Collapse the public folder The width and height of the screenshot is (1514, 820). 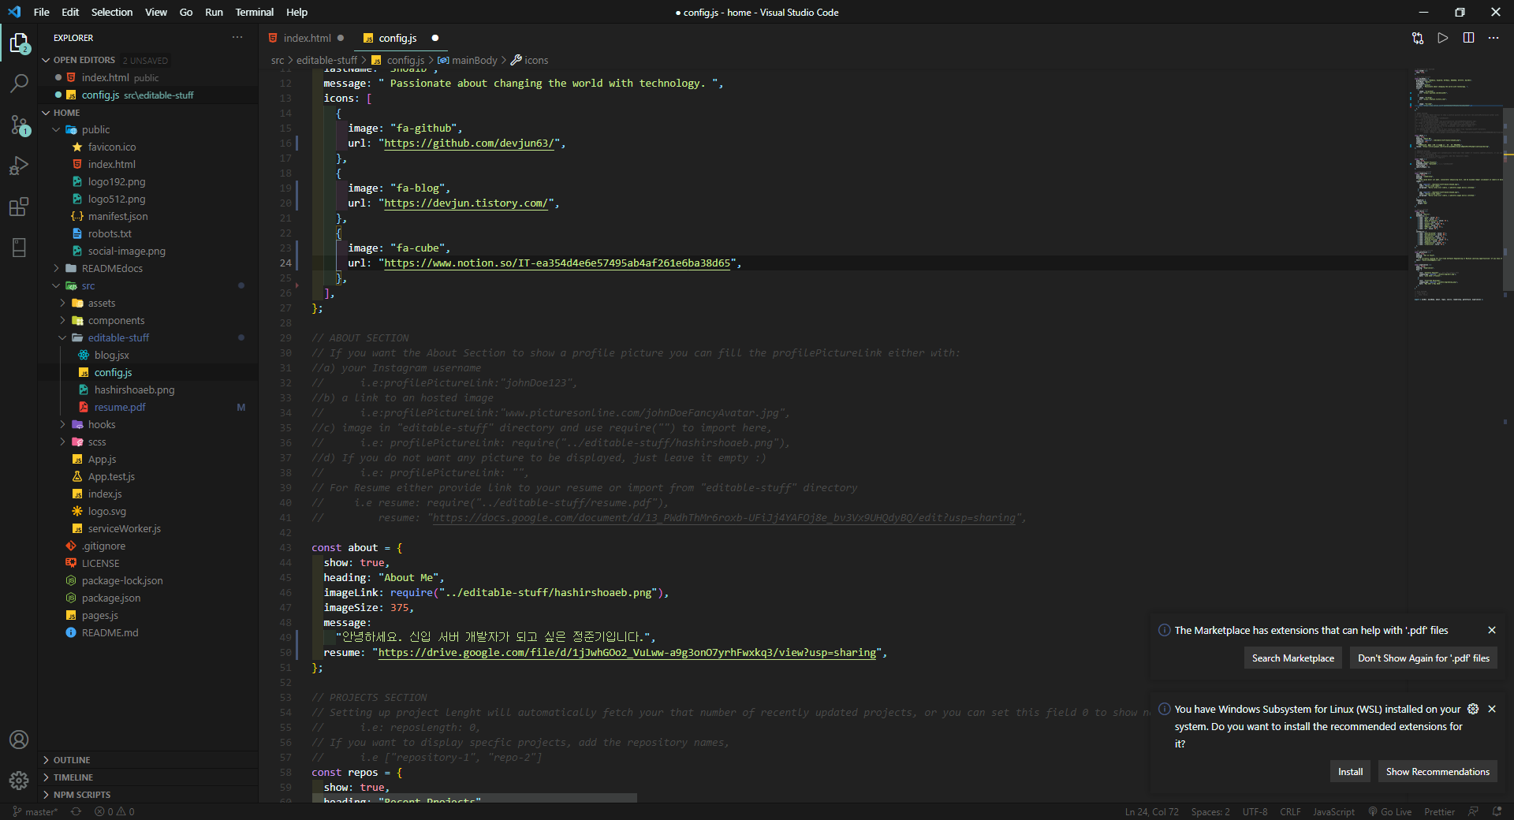(x=56, y=129)
